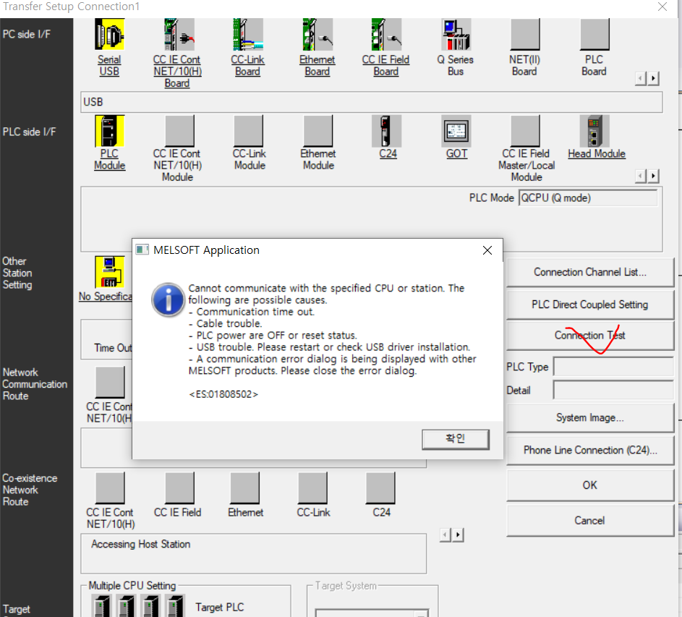
Task: Click the Co-existence CC-Link icon
Action: 312,488
